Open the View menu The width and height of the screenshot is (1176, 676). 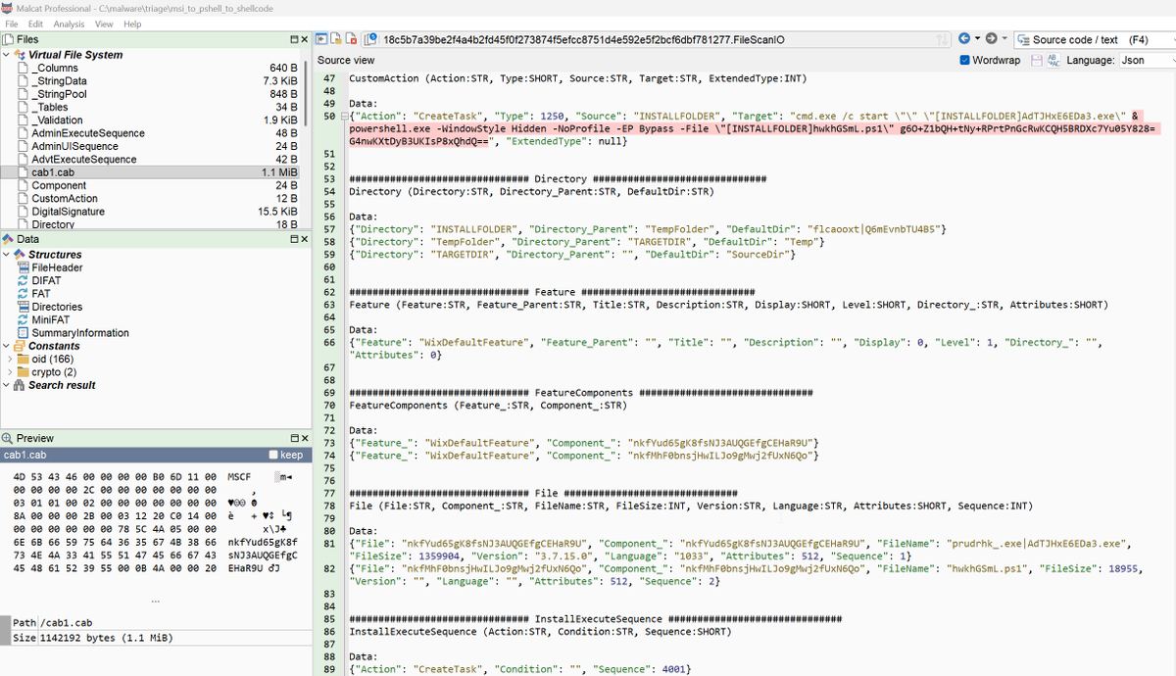[x=104, y=24]
